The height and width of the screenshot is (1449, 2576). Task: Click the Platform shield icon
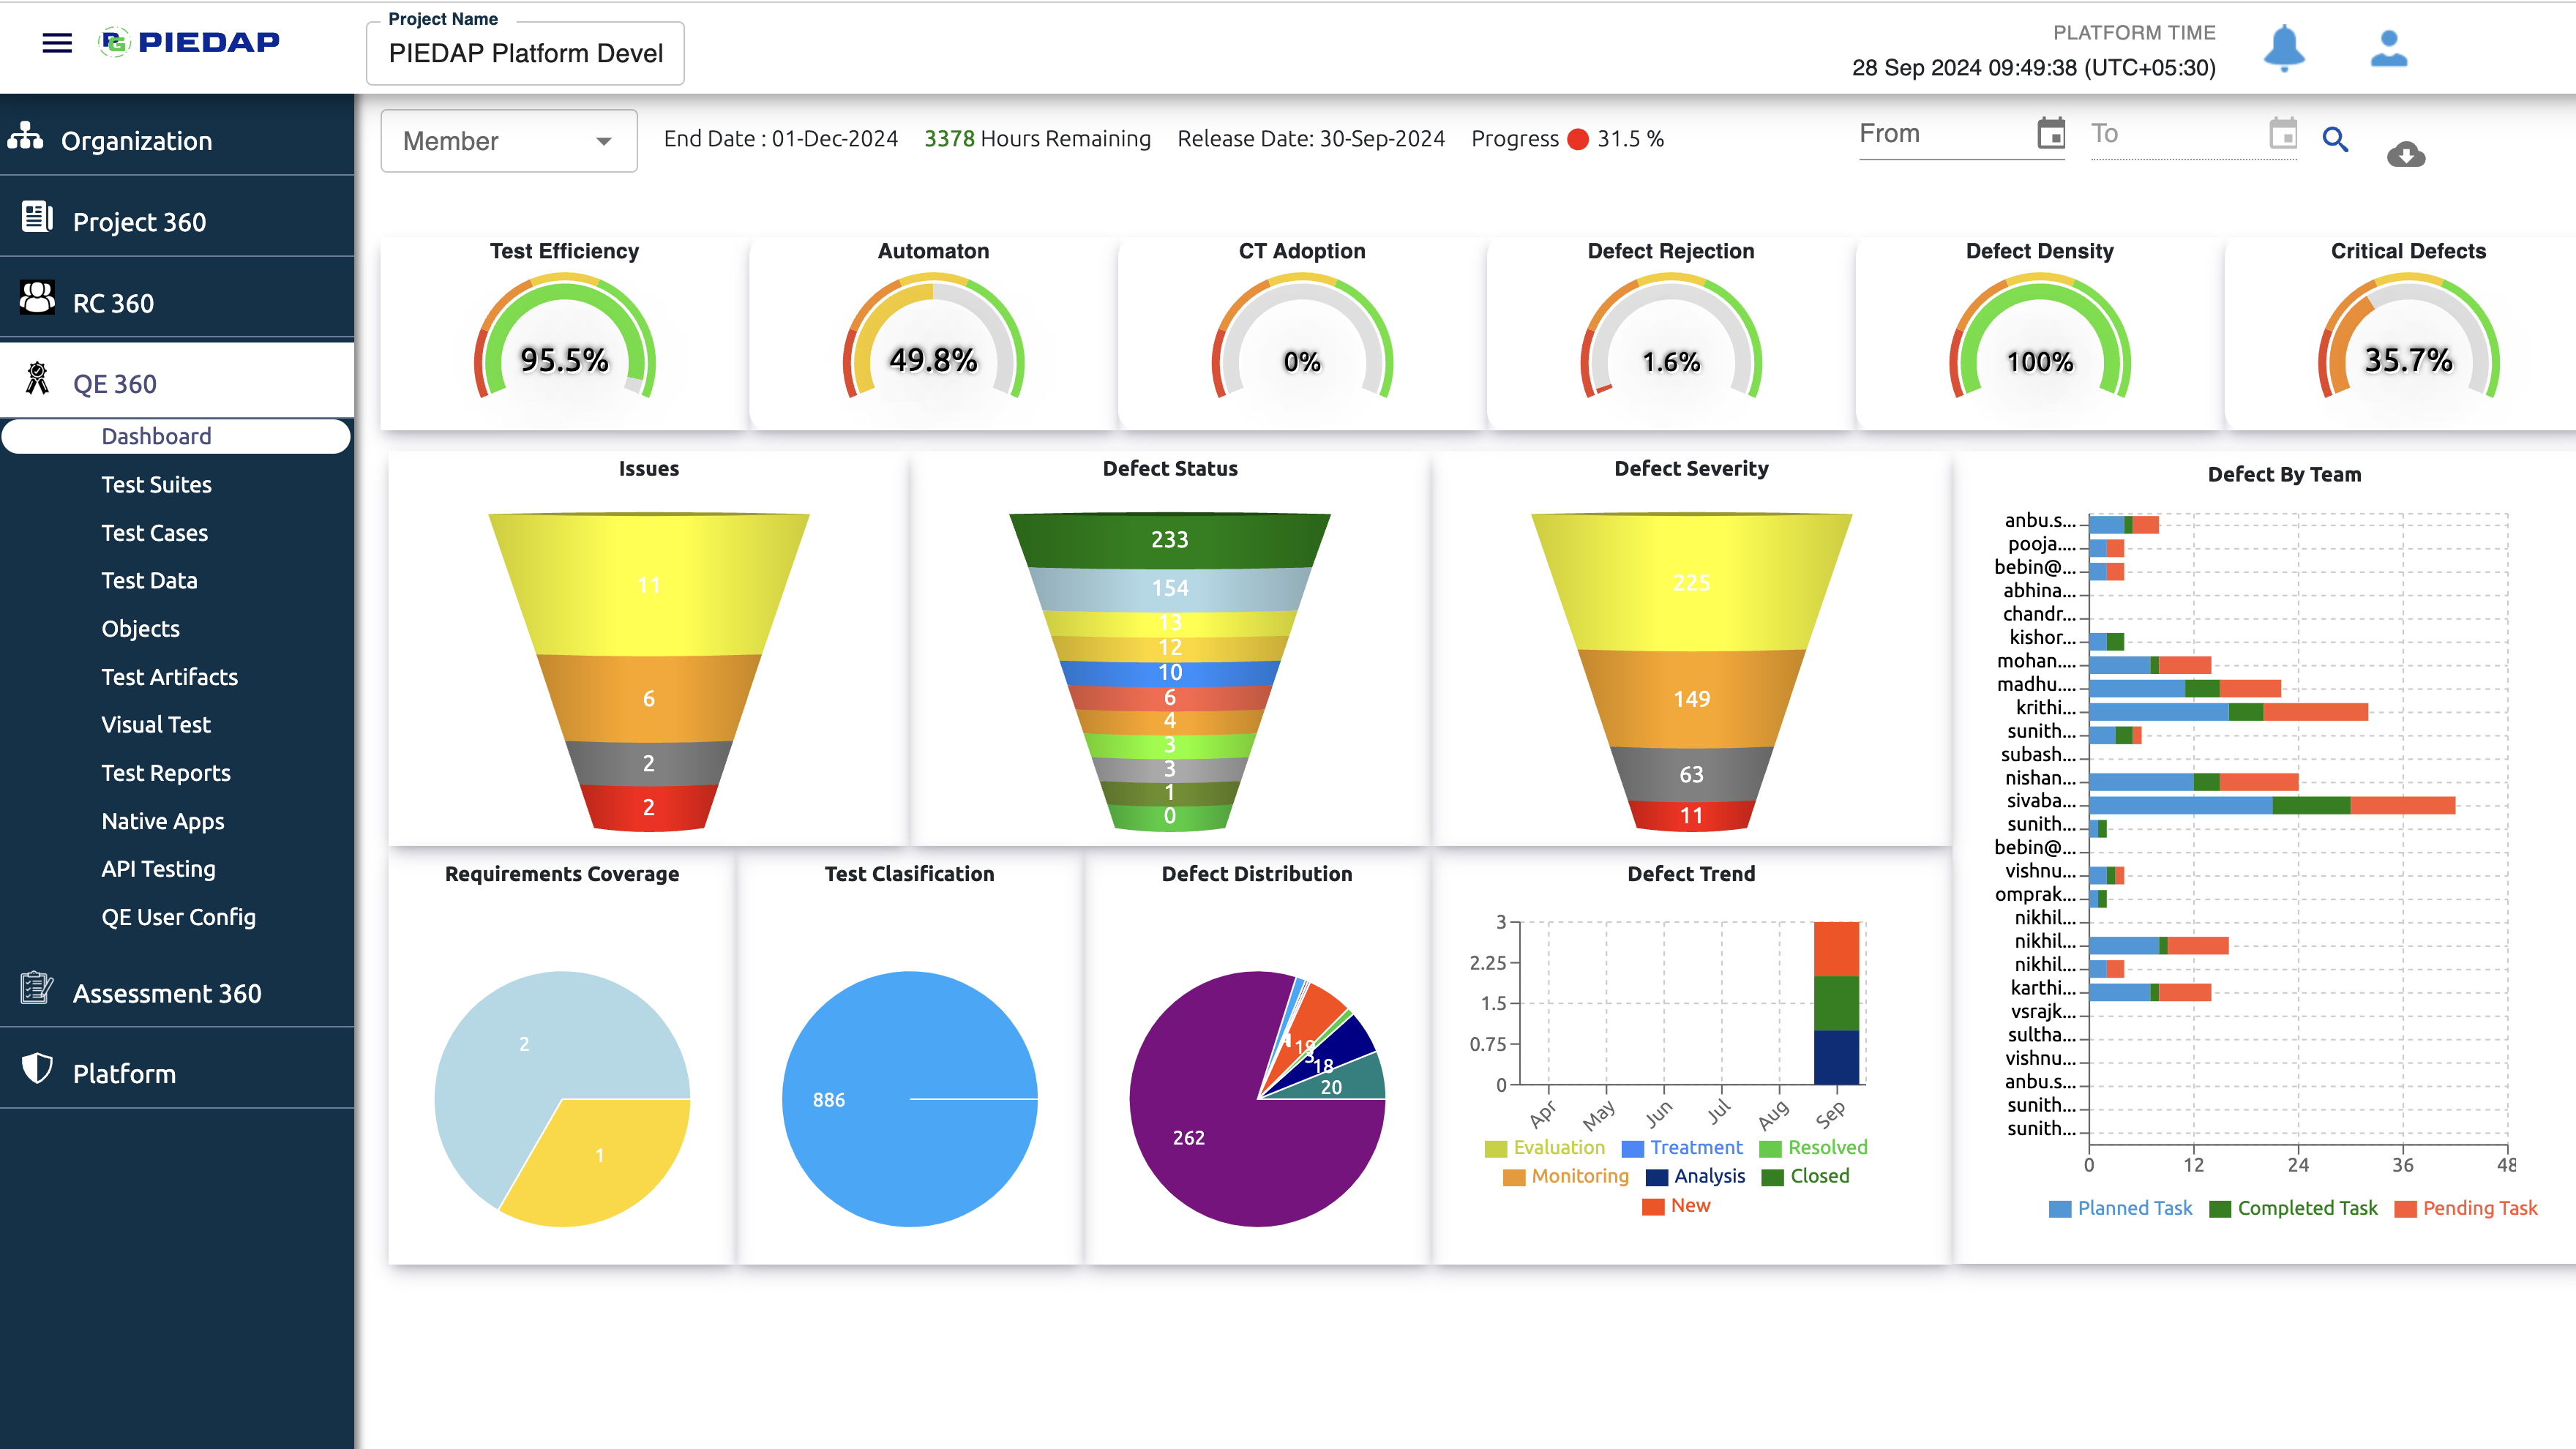[x=37, y=1068]
